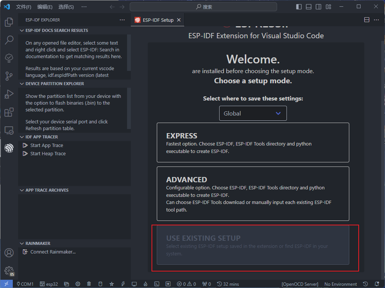Open the 文件(F) menu
The height and width of the screenshot is (288, 385).
(x=24, y=7)
